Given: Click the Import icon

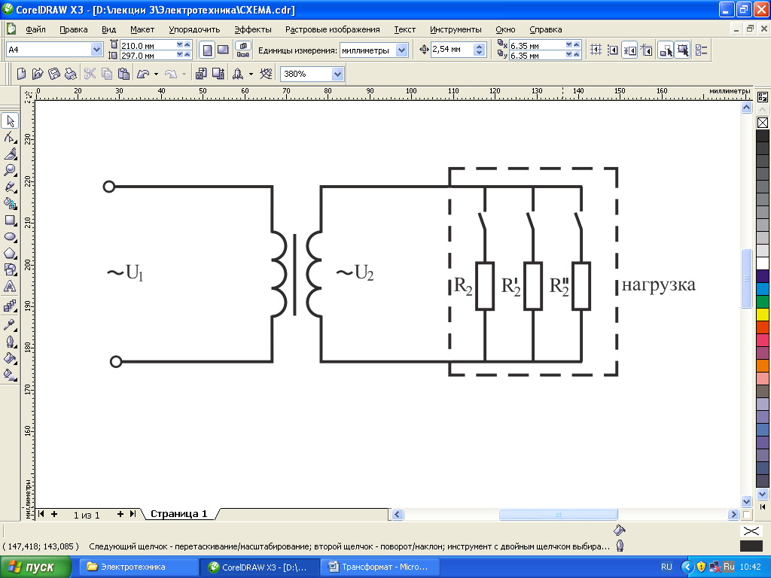Looking at the screenshot, I should [200, 74].
